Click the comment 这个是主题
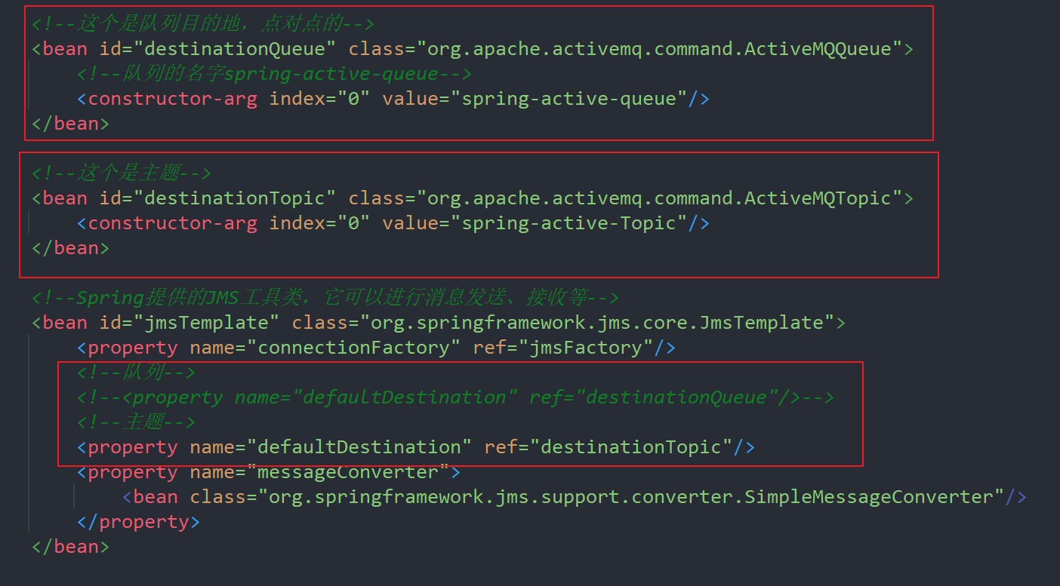 coord(122,173)
